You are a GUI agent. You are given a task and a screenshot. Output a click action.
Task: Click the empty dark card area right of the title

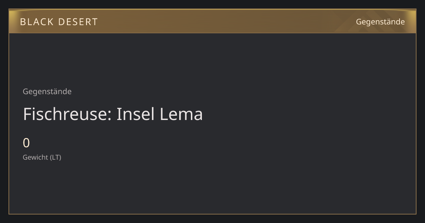point(308,114)
